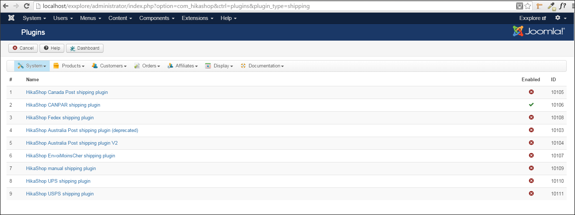Click the ruler extension icon next to bookmark star

[x=539, y=6]
